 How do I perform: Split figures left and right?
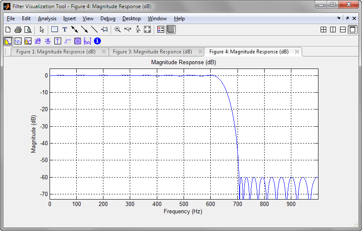[333, 30]
